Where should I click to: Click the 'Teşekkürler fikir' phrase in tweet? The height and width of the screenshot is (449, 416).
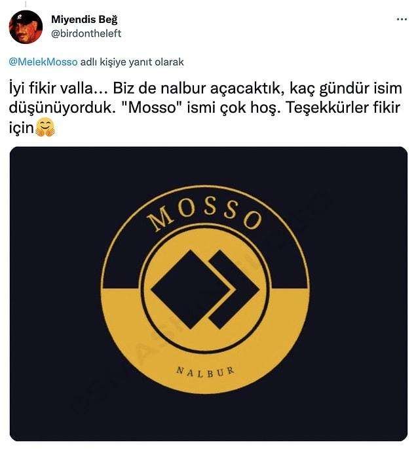(343, 107)
